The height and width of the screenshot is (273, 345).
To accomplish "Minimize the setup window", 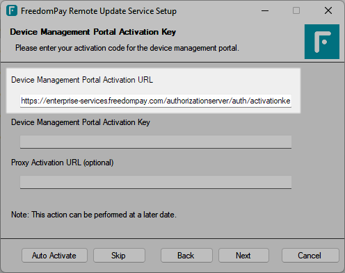I will click(265, 10).
